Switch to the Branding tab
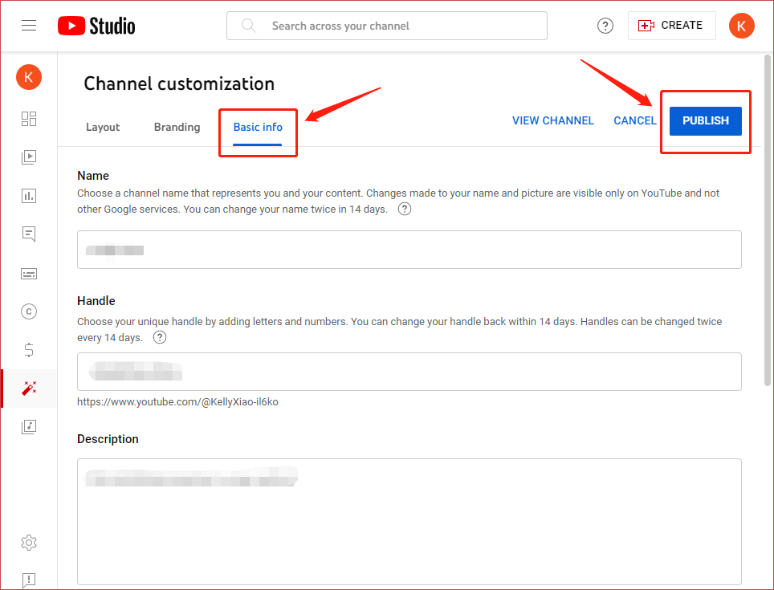Screen dimensions: 774x590 pyautogui.click(x=177, y=127)
